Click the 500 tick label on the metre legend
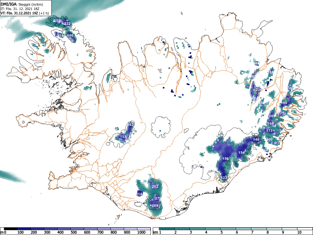The height and width of the screenshot is (235, 313). pos(74,232)
